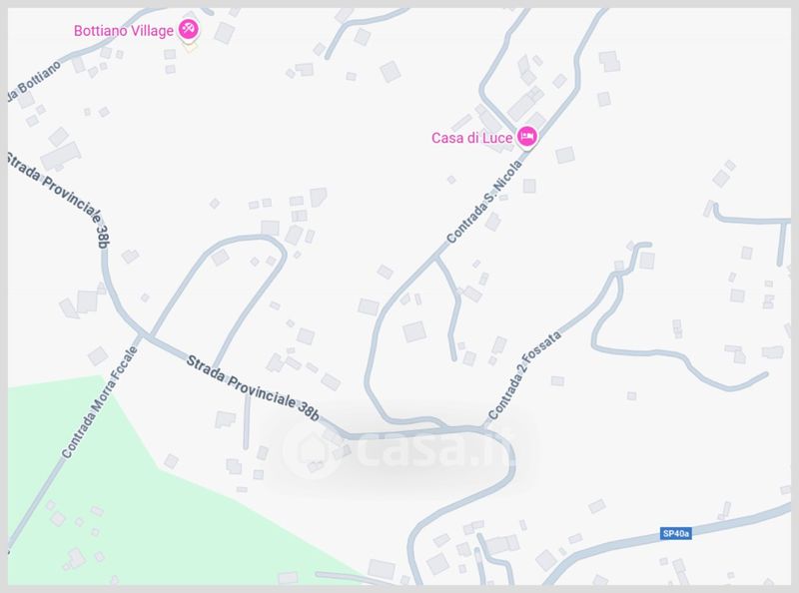799x593 pixels.
Task: Click the Casa di Luce hotel marker icon
Action: [527, 137]
